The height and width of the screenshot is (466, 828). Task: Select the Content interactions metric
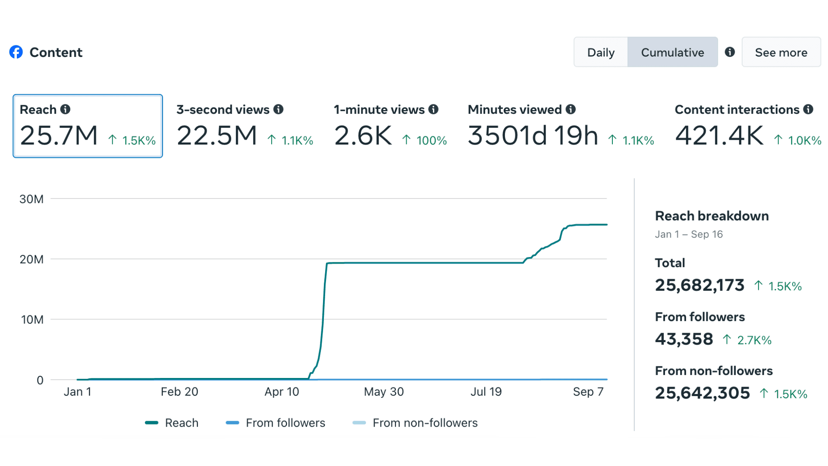click(748, 126)
